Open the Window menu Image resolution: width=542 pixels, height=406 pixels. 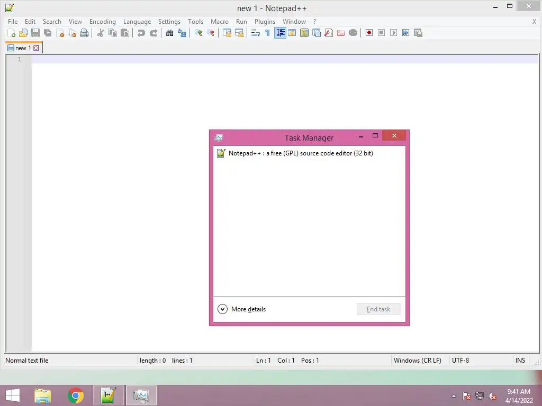pyautogui.click(x=294, y=21)
